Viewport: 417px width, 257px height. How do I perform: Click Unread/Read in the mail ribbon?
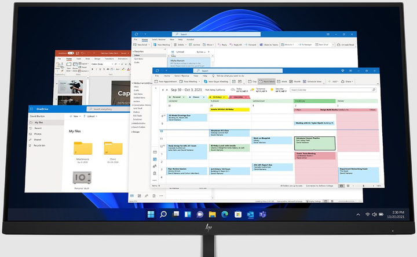(x=345, y=45)
